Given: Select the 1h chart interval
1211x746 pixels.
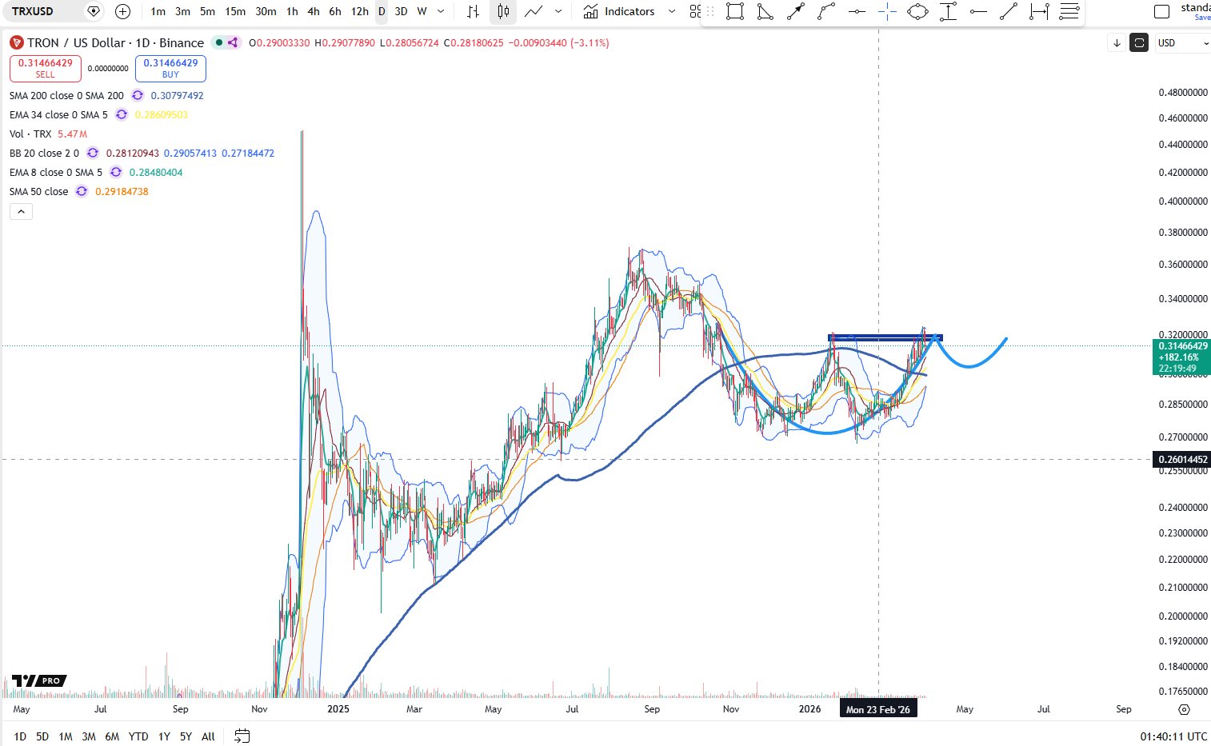Looking at the screenshot, I should pos(292,11).
